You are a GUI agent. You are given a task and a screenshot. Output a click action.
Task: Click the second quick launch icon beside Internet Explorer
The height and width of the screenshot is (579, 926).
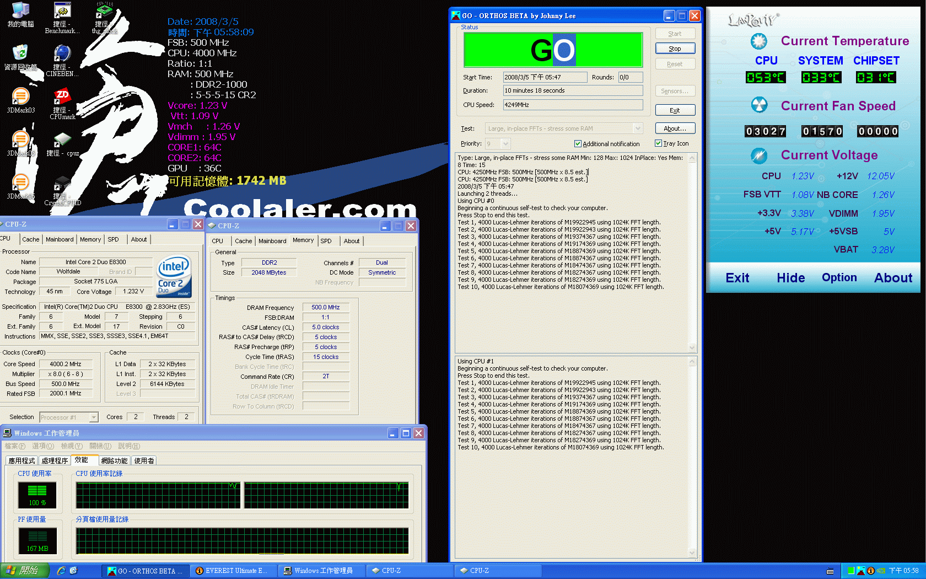[x=73, y=571]
